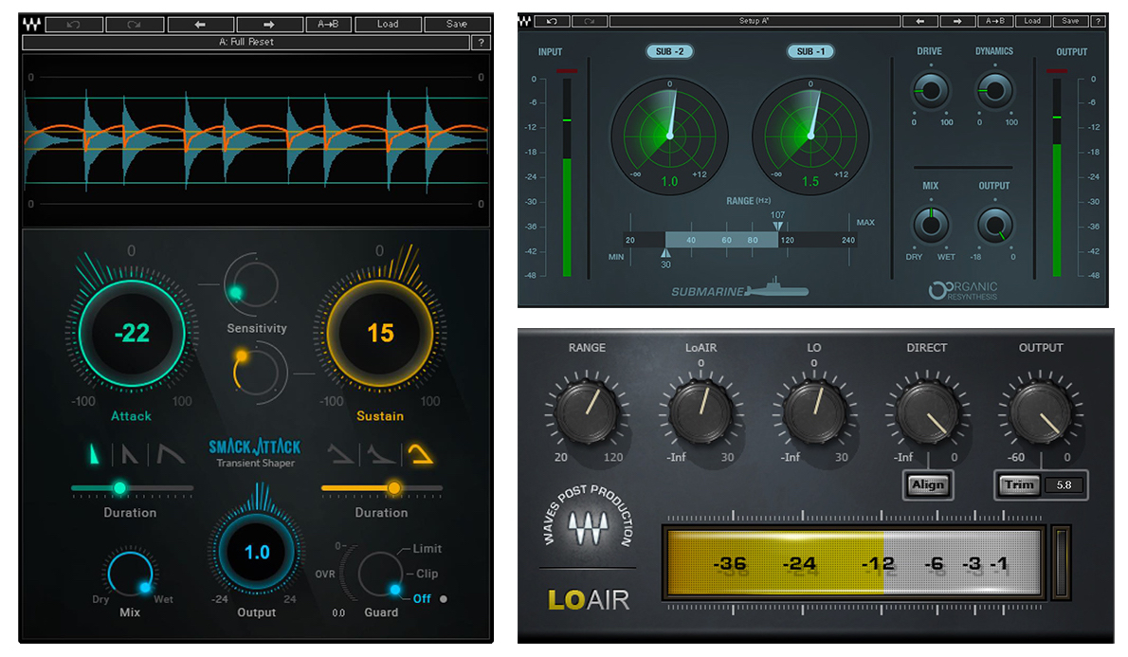The width and height of the screenshot is (1128, 657).
Task: Click the Align button in LoAir
Action: pyautogui.click(x=928, y=485)
